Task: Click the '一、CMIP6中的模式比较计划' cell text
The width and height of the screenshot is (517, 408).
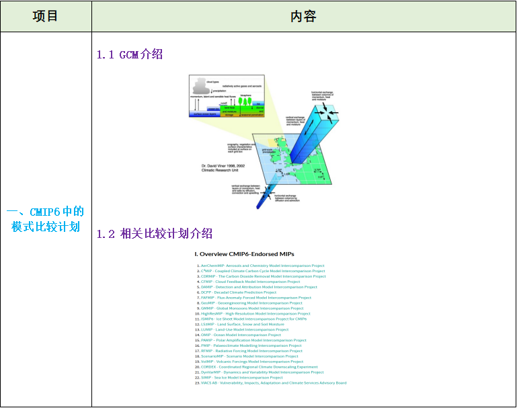Action: (x=45, y=219)
